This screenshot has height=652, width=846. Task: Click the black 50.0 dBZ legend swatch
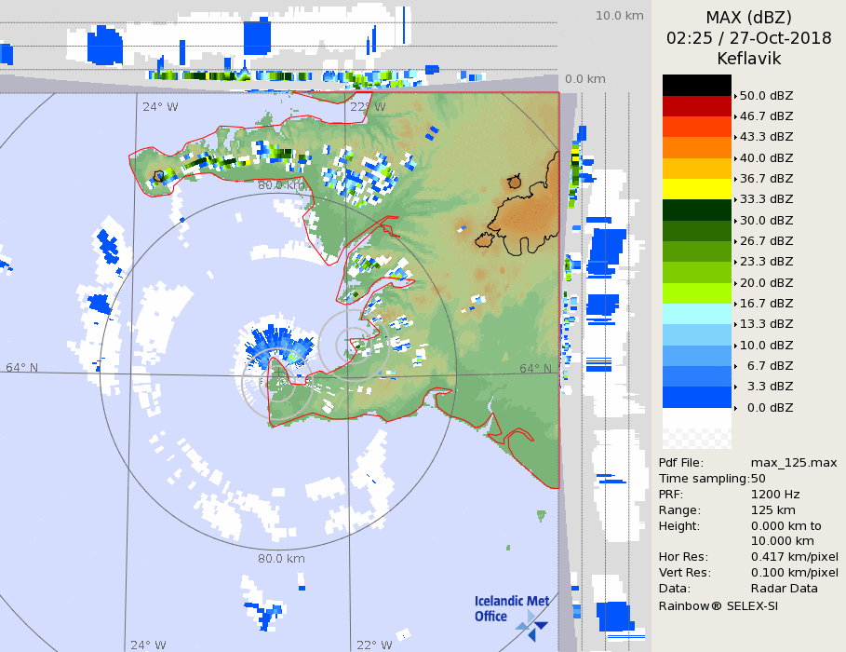tap(696, 85)
